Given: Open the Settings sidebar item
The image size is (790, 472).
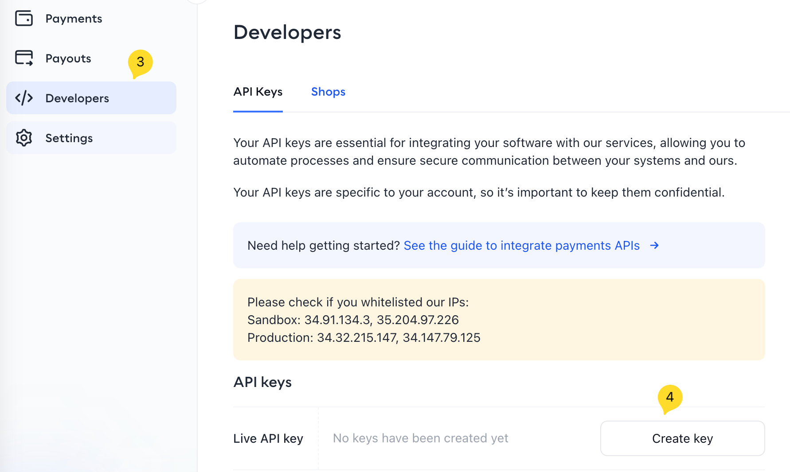Looking at the screenshot, I should click(69, 138).
